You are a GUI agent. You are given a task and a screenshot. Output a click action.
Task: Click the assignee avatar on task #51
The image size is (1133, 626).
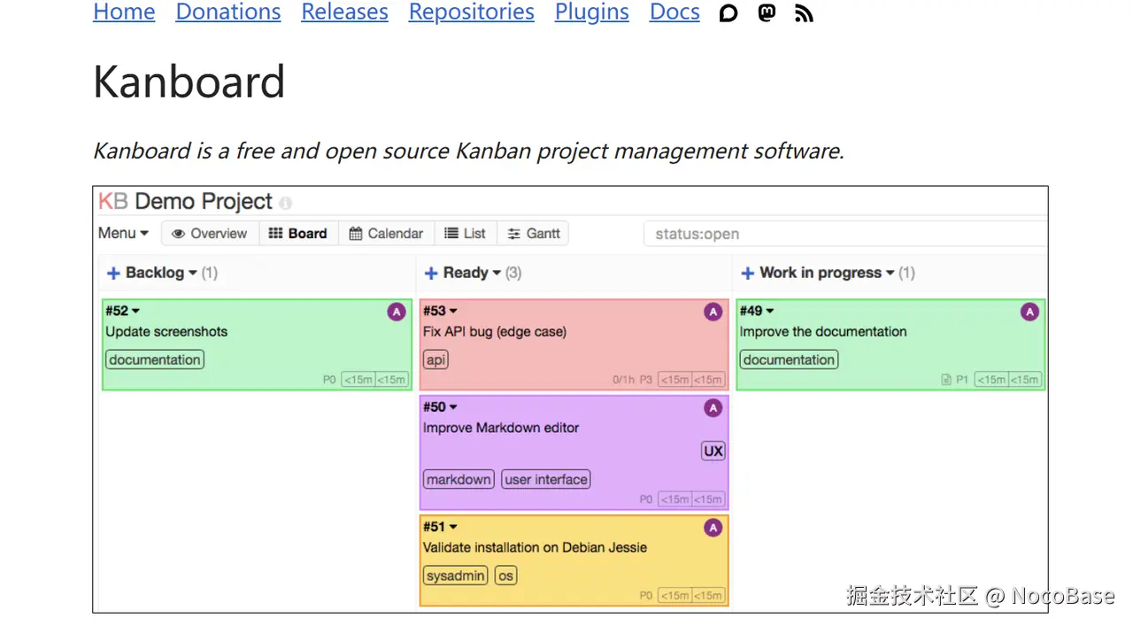(x=713, y=528)
